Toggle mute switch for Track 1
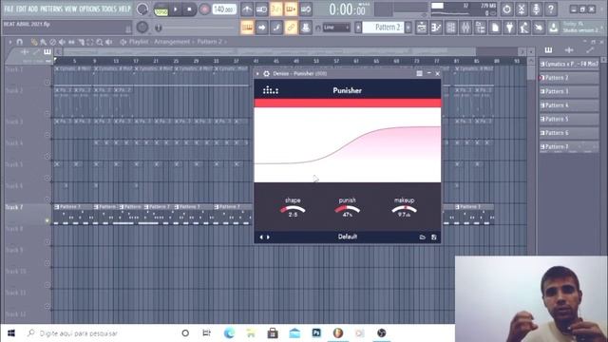The height and width of the screenshot is (342, 608). coord(47,83)
